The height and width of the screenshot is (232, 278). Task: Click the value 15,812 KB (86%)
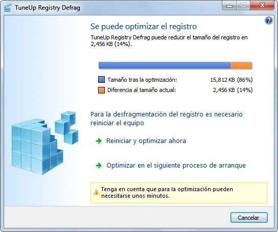(x=231, y=80)
